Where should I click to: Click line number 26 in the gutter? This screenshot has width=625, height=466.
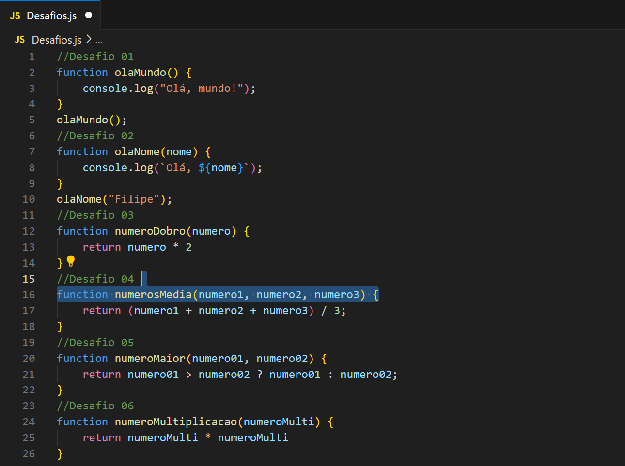(x=29, y=453)
